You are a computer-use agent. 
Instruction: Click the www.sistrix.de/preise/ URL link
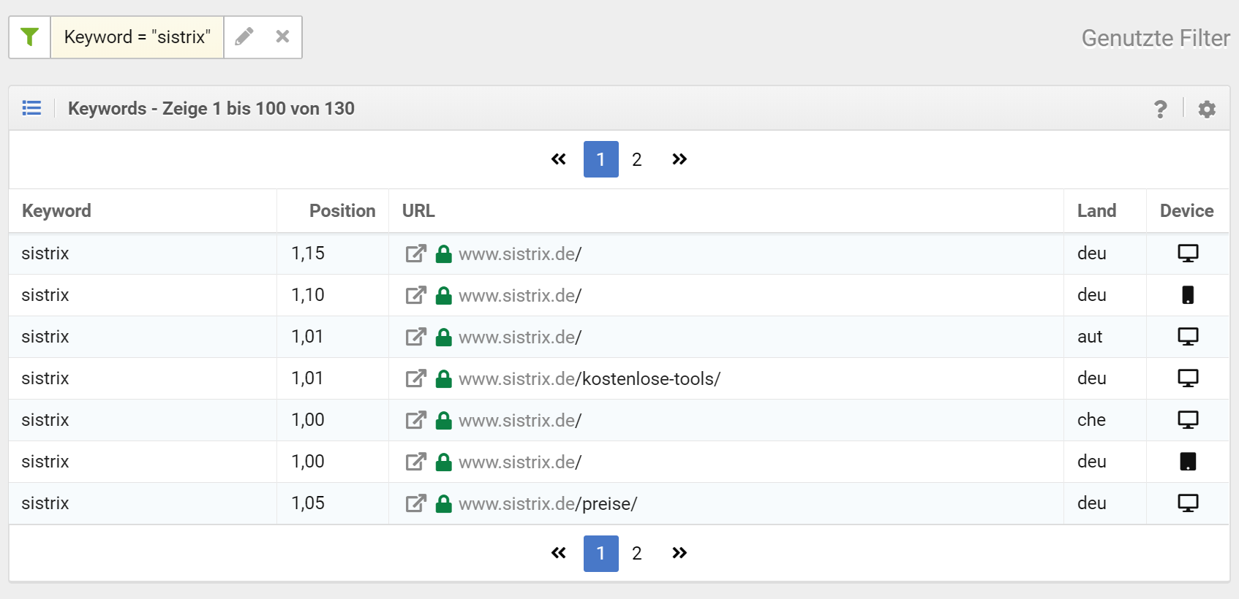click(548, 503)
